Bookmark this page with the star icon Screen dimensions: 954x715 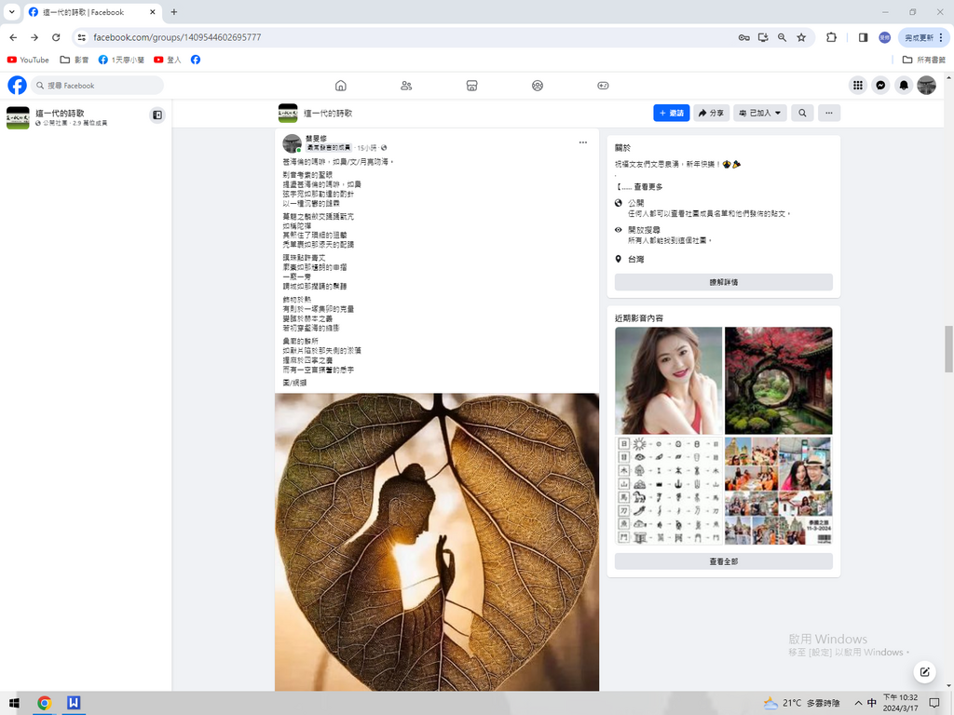point(801,37)
